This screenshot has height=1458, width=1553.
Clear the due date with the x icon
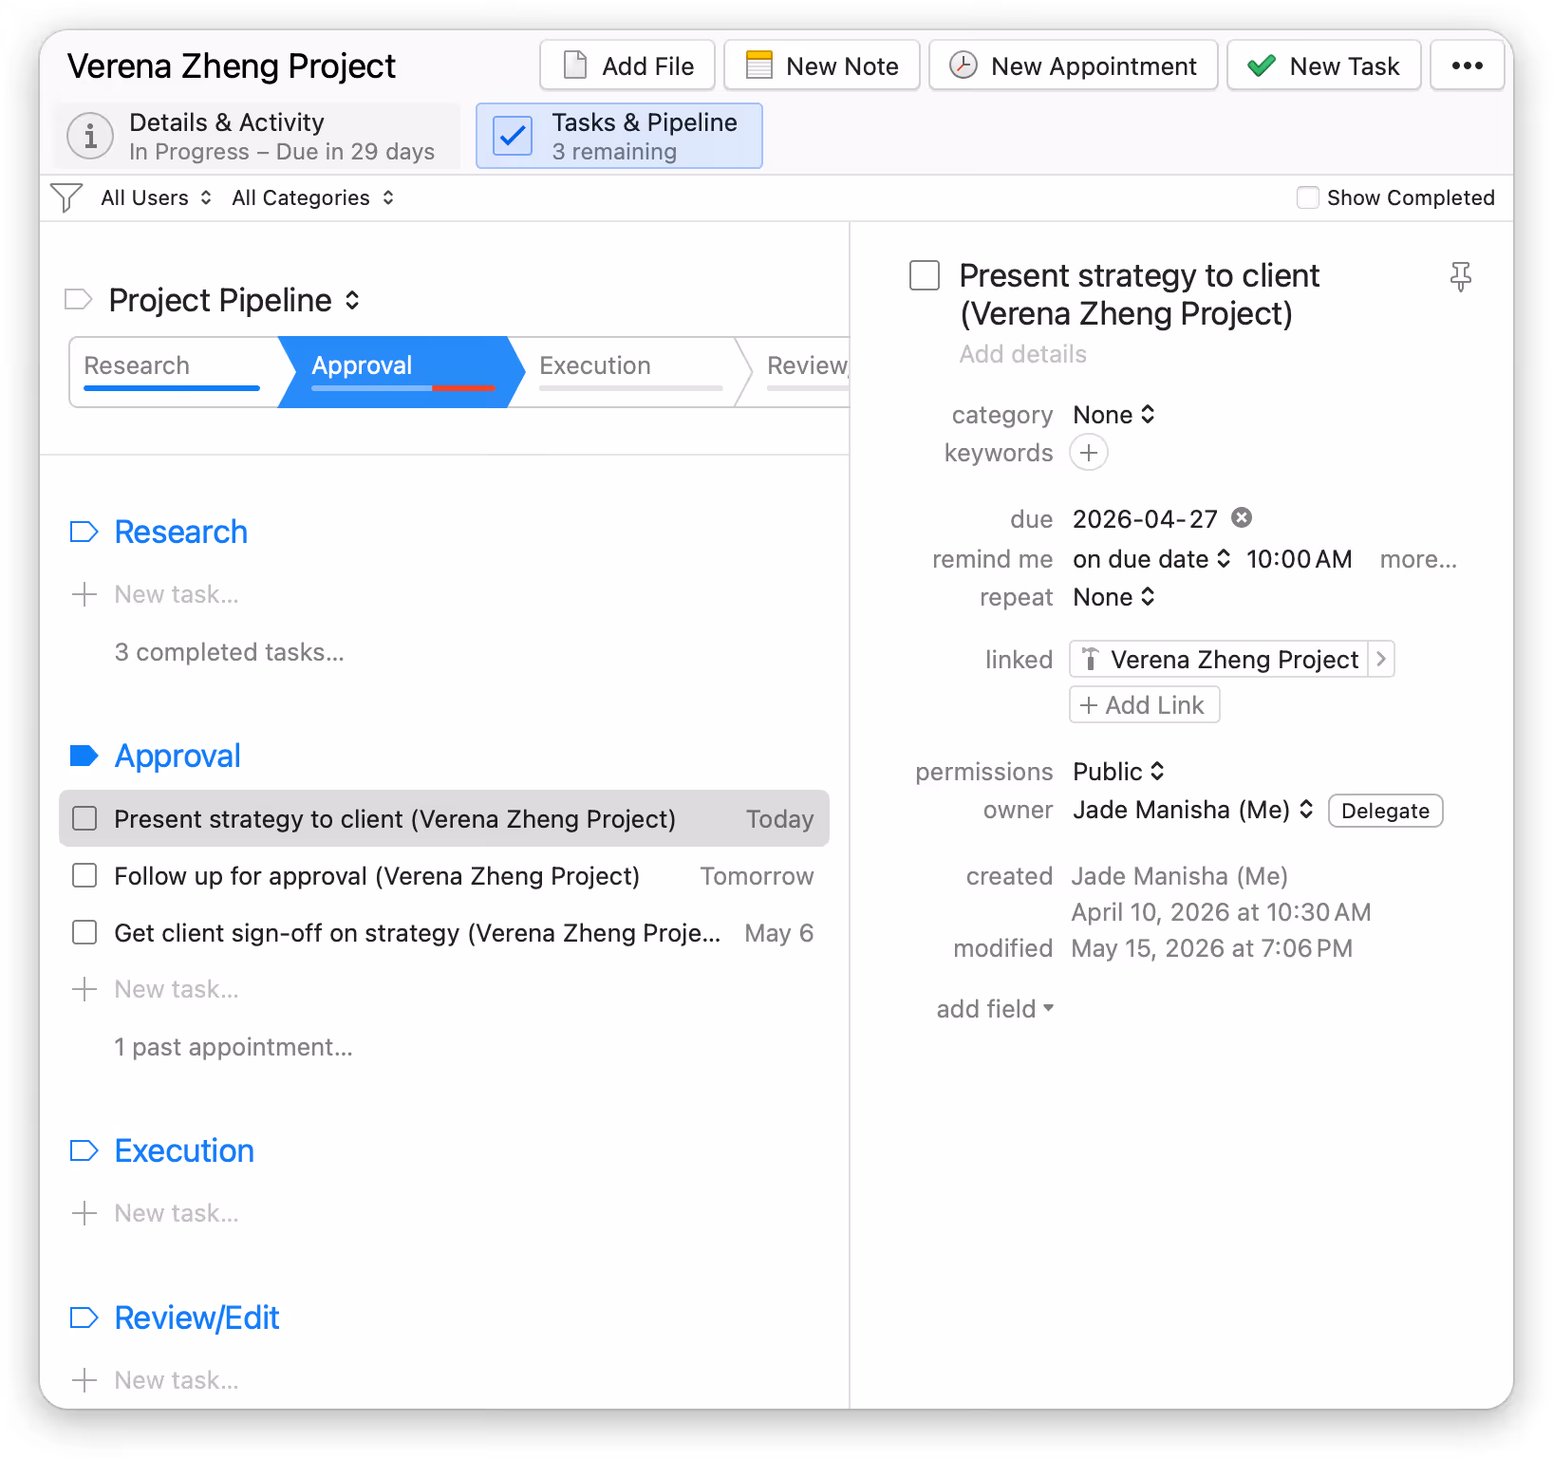click(x=1242, y=517)
